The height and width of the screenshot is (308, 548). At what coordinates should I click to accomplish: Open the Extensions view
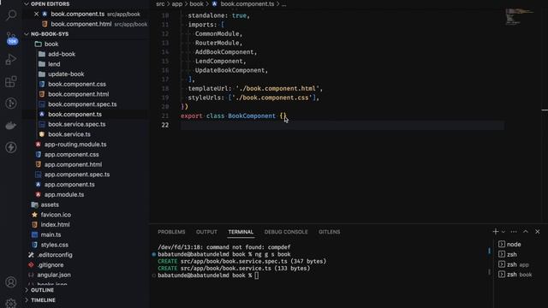tap(11, 82)
